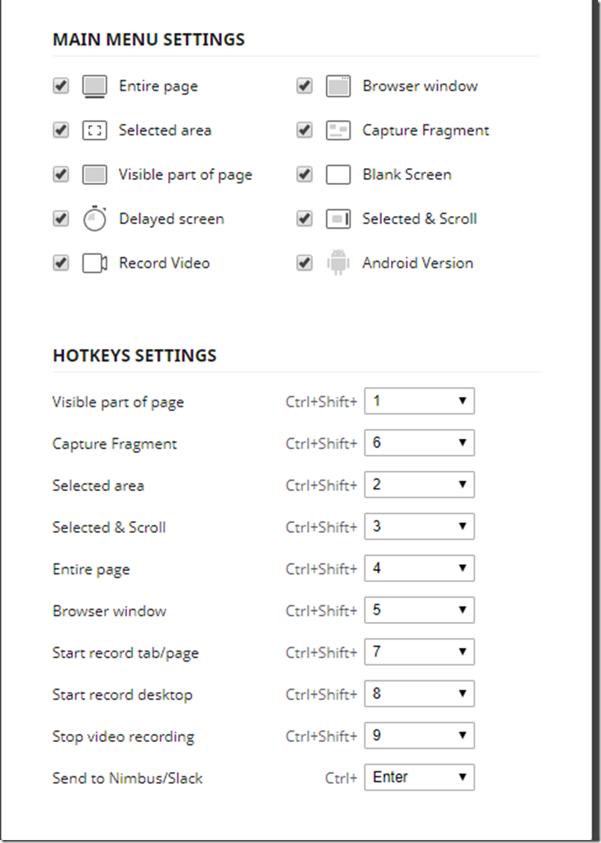Expand the Capture Fragment hotkey dropdown
This screenshot has height=843, width=601.
pyautogui.click(x=419, y=443)
